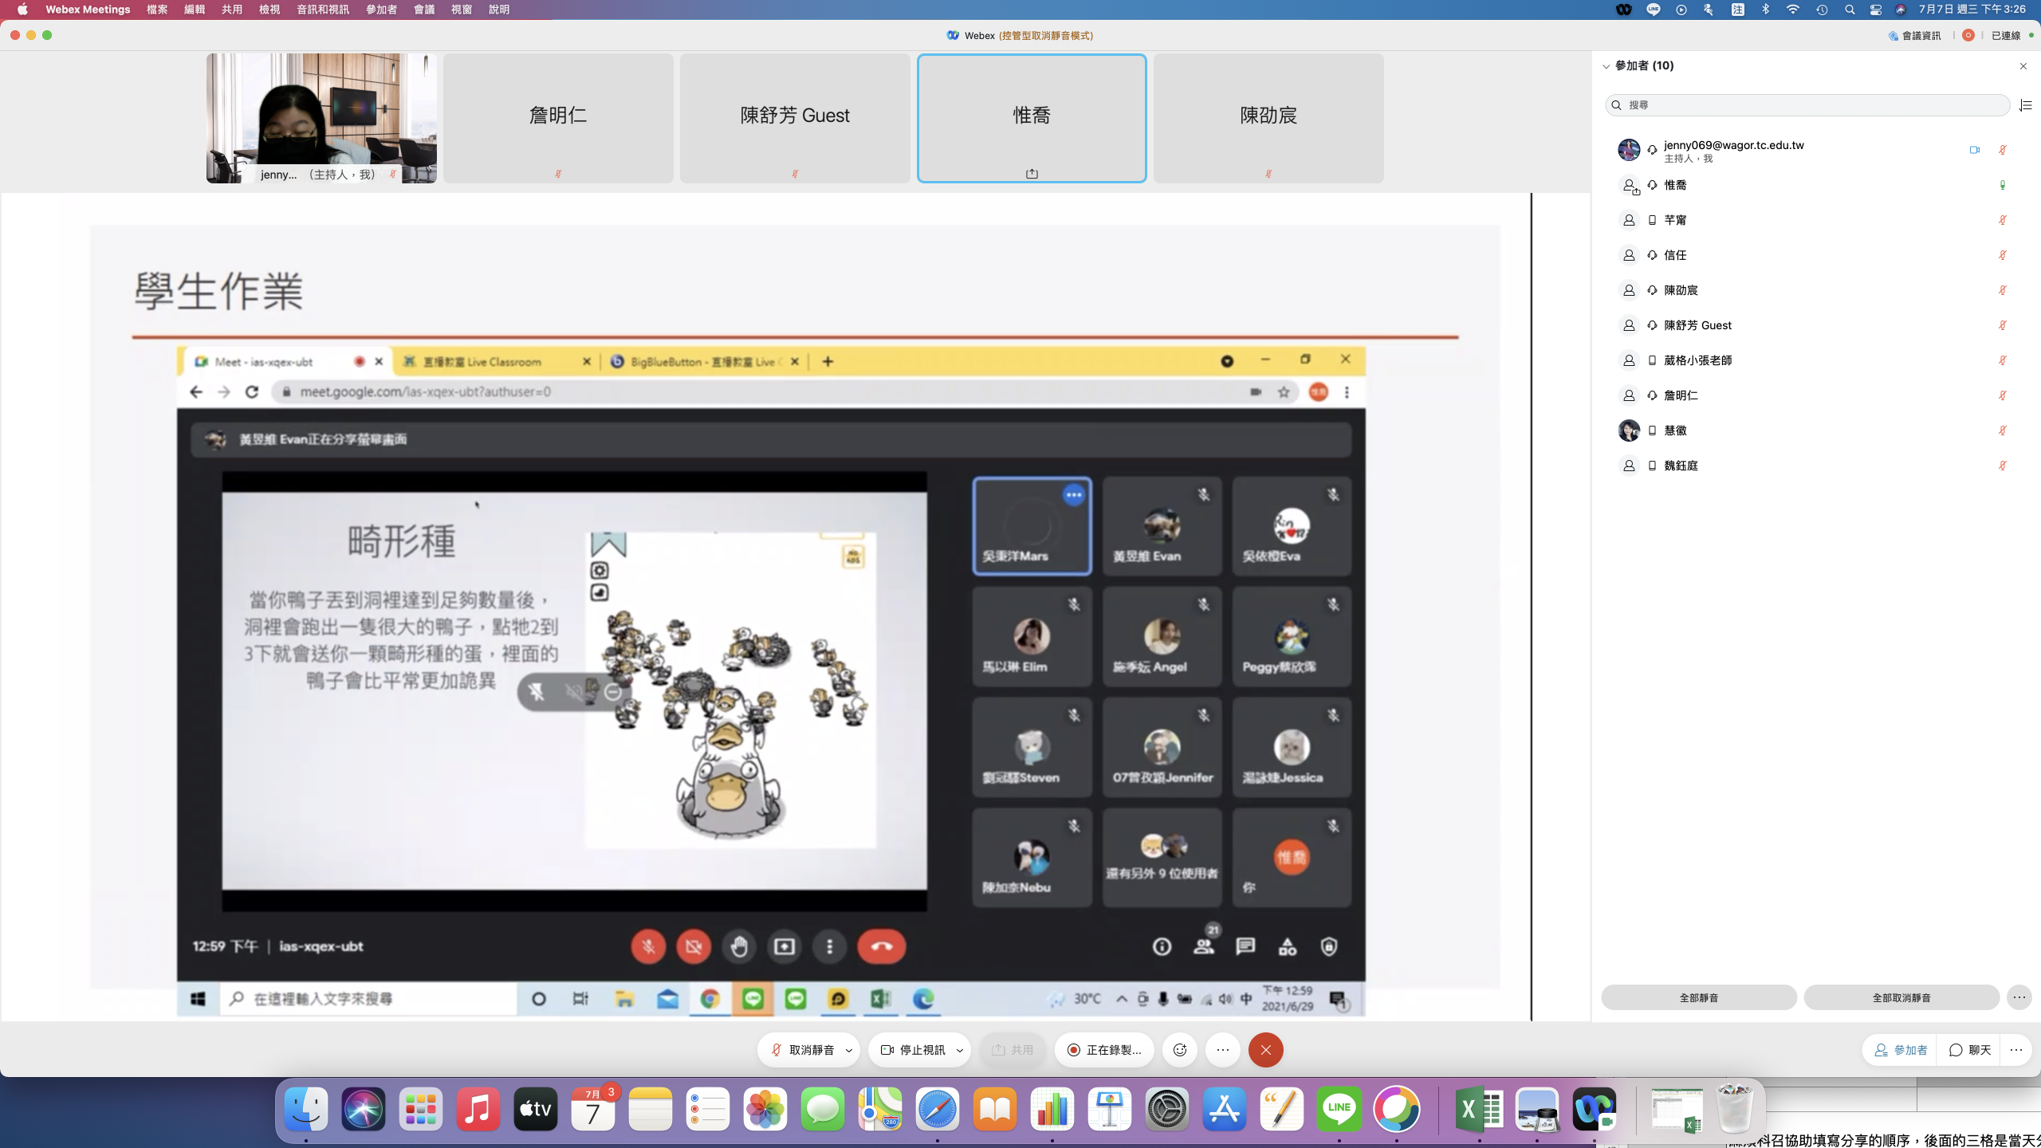This screenshot has height=1148, width=2041.
Task: Click the 全部取消靜音 button
Action: (1901, 997)
